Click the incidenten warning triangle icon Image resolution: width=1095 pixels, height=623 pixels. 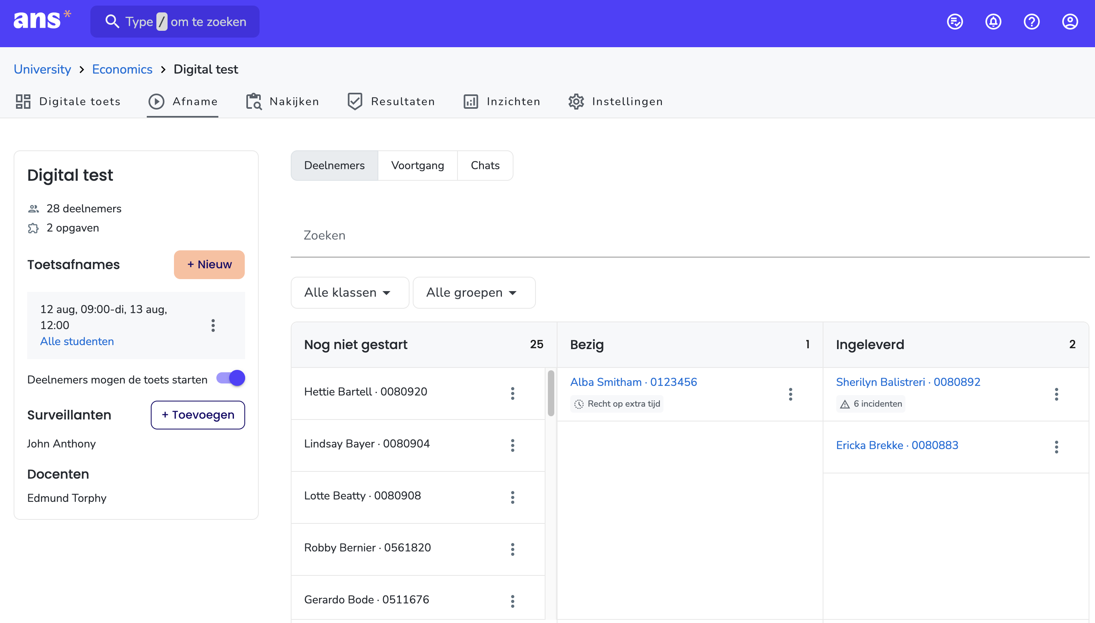pos(844,404)
